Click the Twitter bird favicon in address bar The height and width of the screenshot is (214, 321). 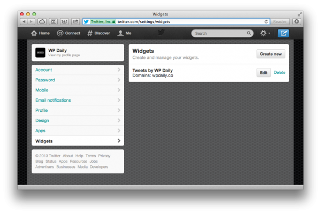[86, 21]
